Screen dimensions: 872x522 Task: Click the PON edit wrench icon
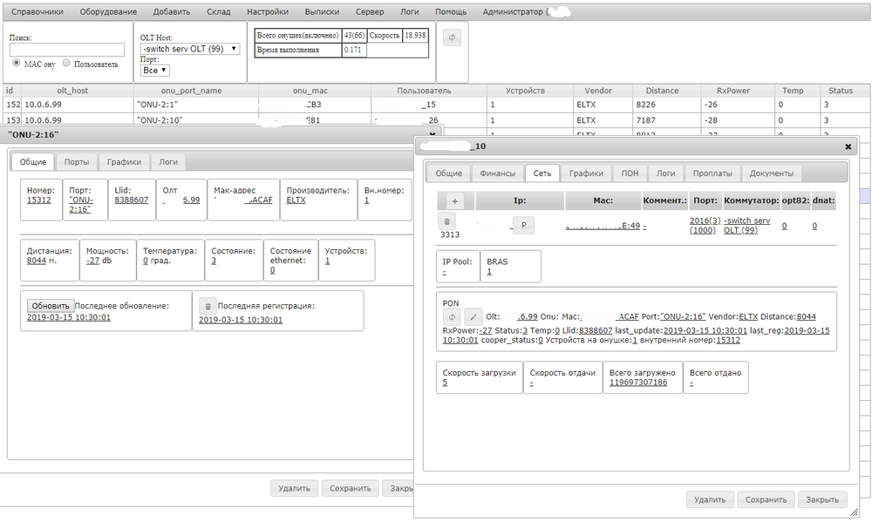pyautogui.click(x=473, y=316)
